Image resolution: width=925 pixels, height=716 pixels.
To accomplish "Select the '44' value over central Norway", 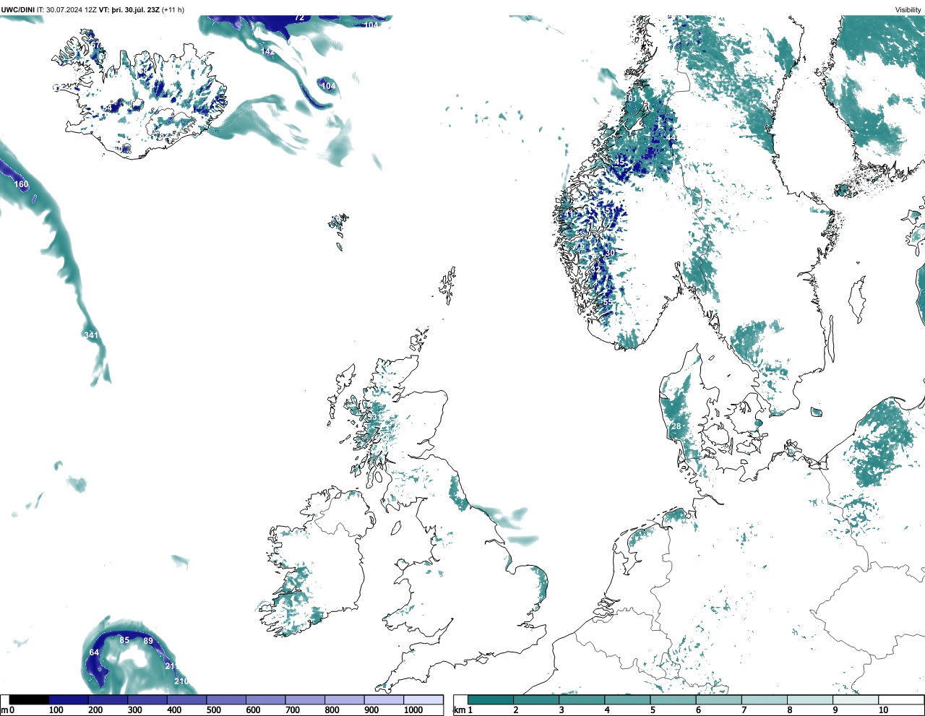I will pos(671,138).
